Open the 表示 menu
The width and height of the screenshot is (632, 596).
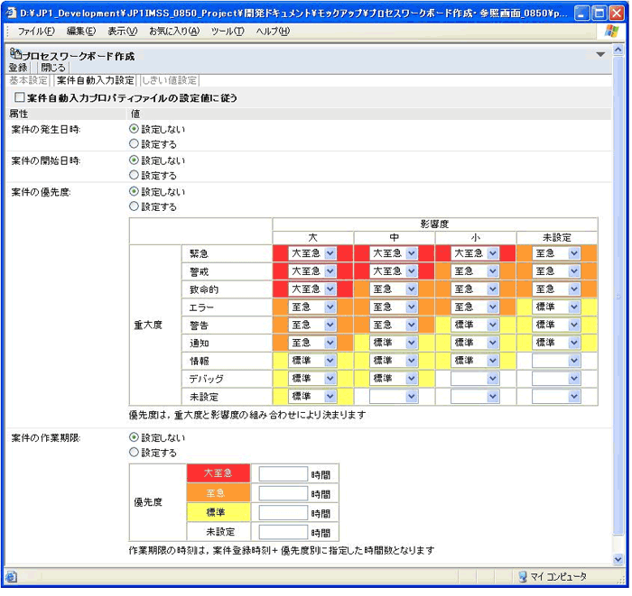tap(123, 32)
